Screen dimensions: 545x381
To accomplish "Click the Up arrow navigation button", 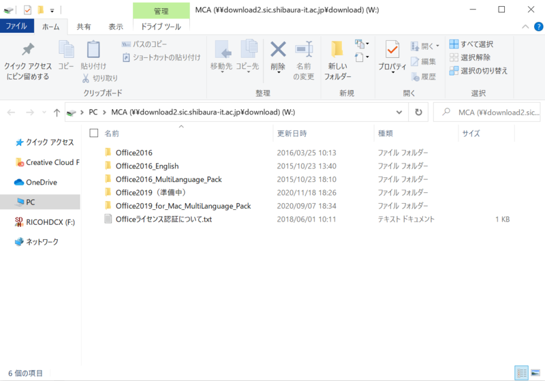I will [57, 112].
